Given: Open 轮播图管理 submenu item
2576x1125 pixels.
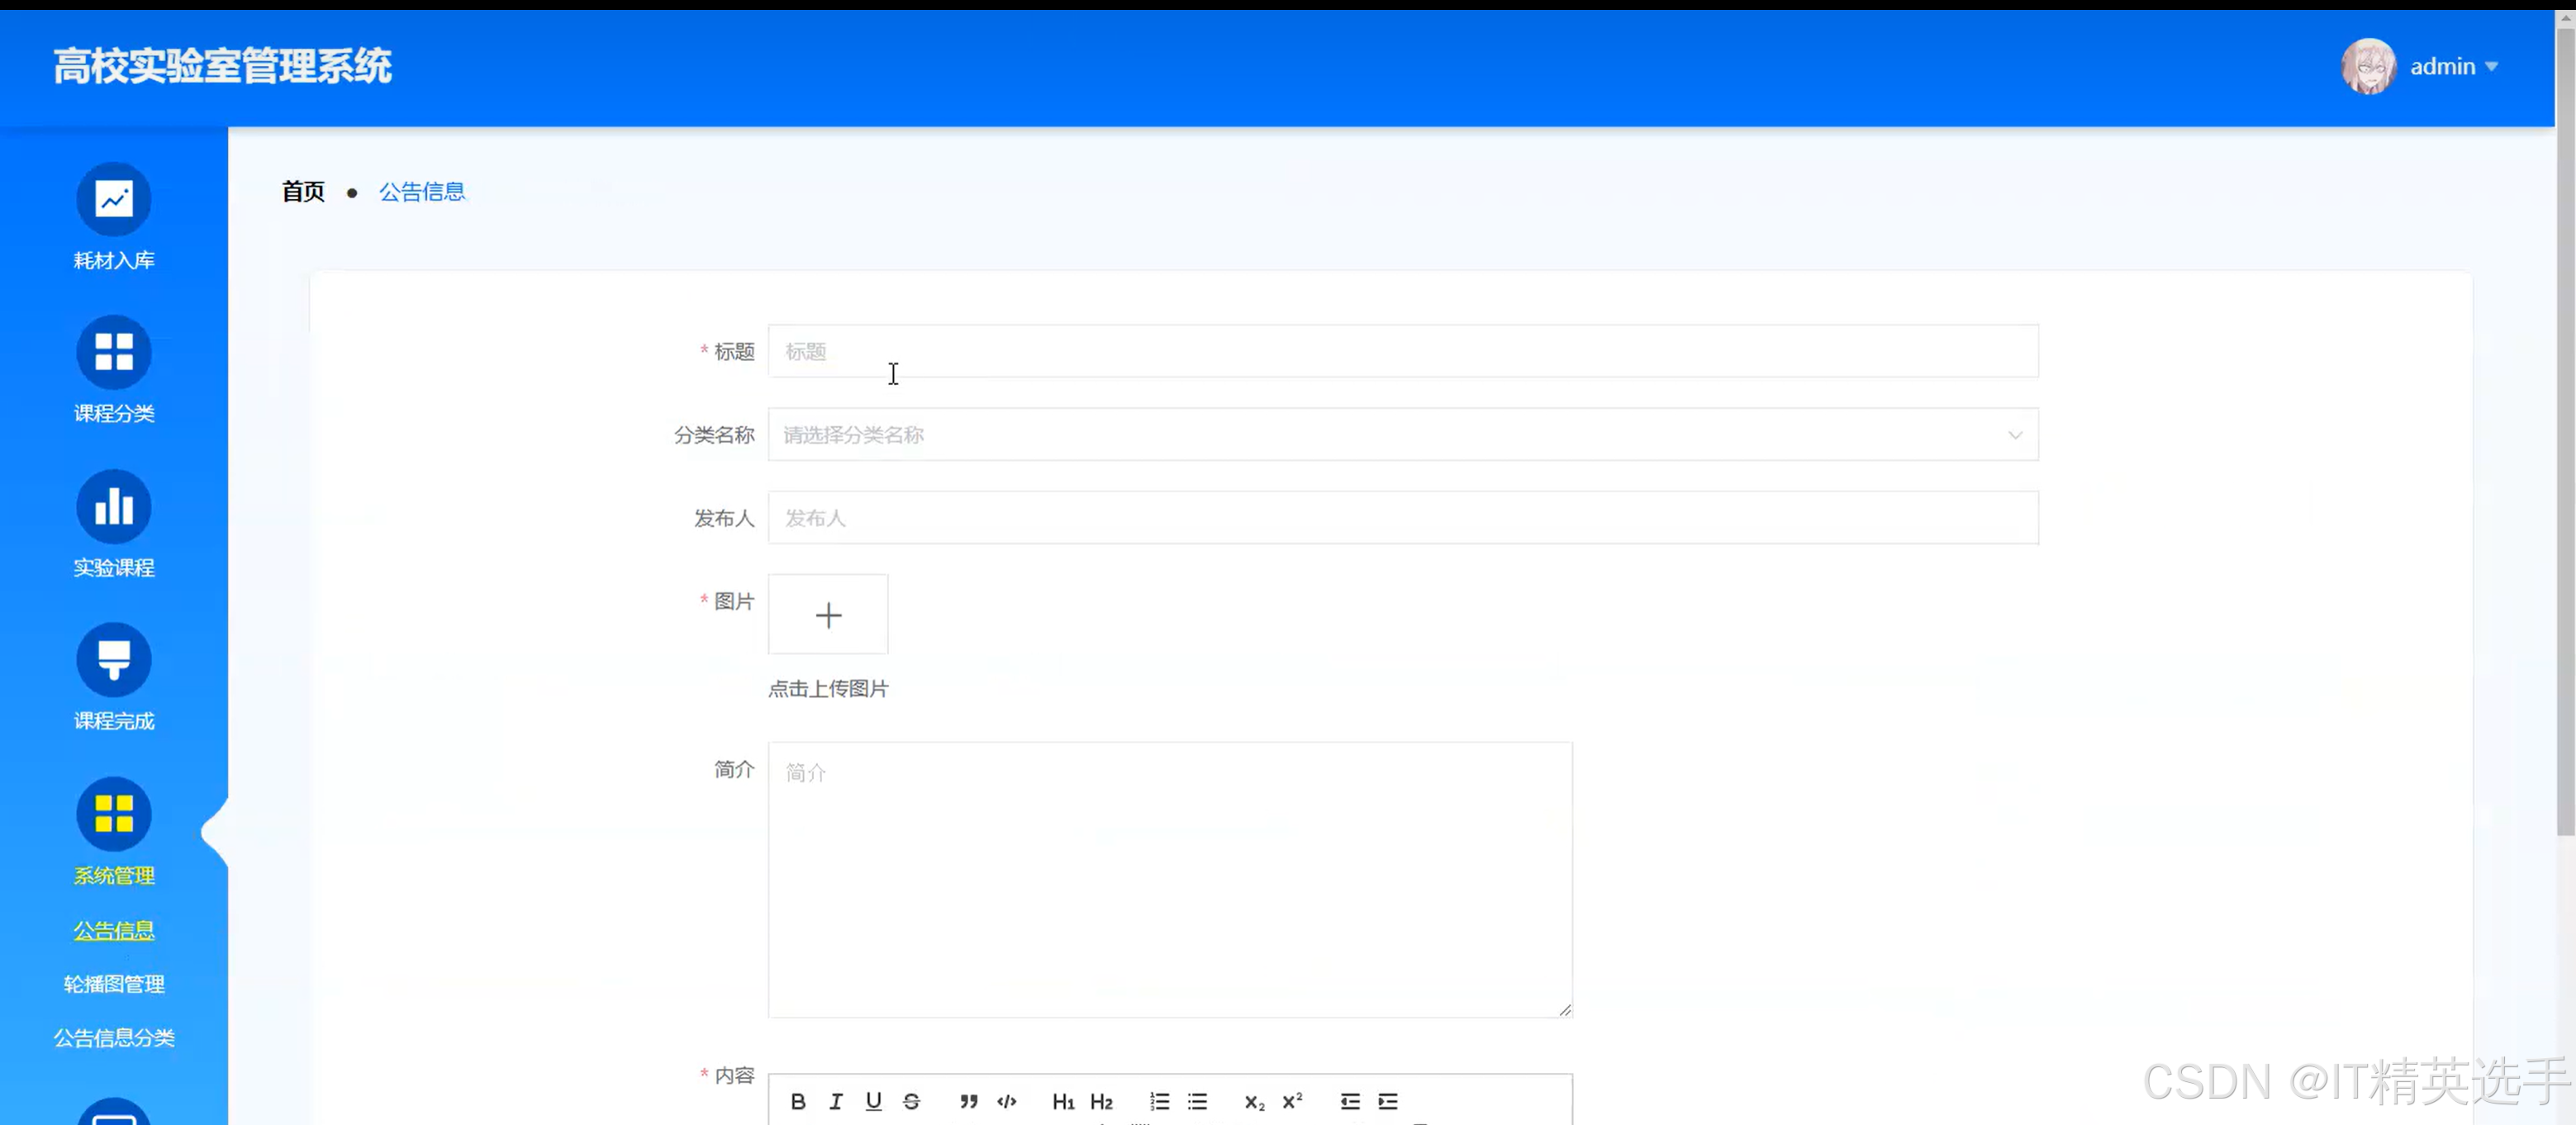Looking at the screenshot, I should [113, 984].
